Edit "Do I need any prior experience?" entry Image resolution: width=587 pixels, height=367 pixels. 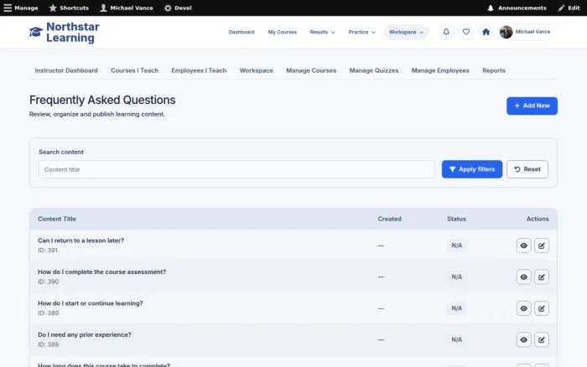coord(542,339)
